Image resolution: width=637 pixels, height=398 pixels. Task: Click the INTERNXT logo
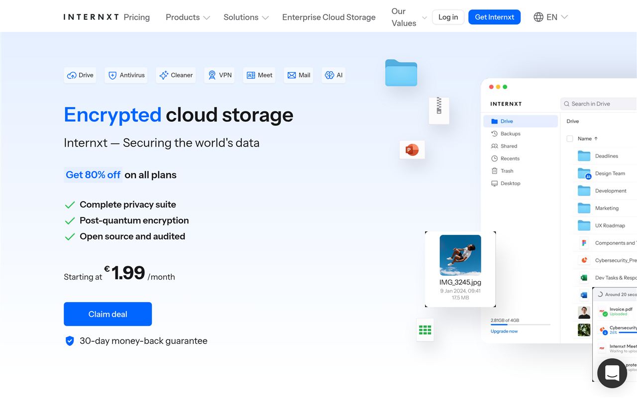(x=91, y=17)
